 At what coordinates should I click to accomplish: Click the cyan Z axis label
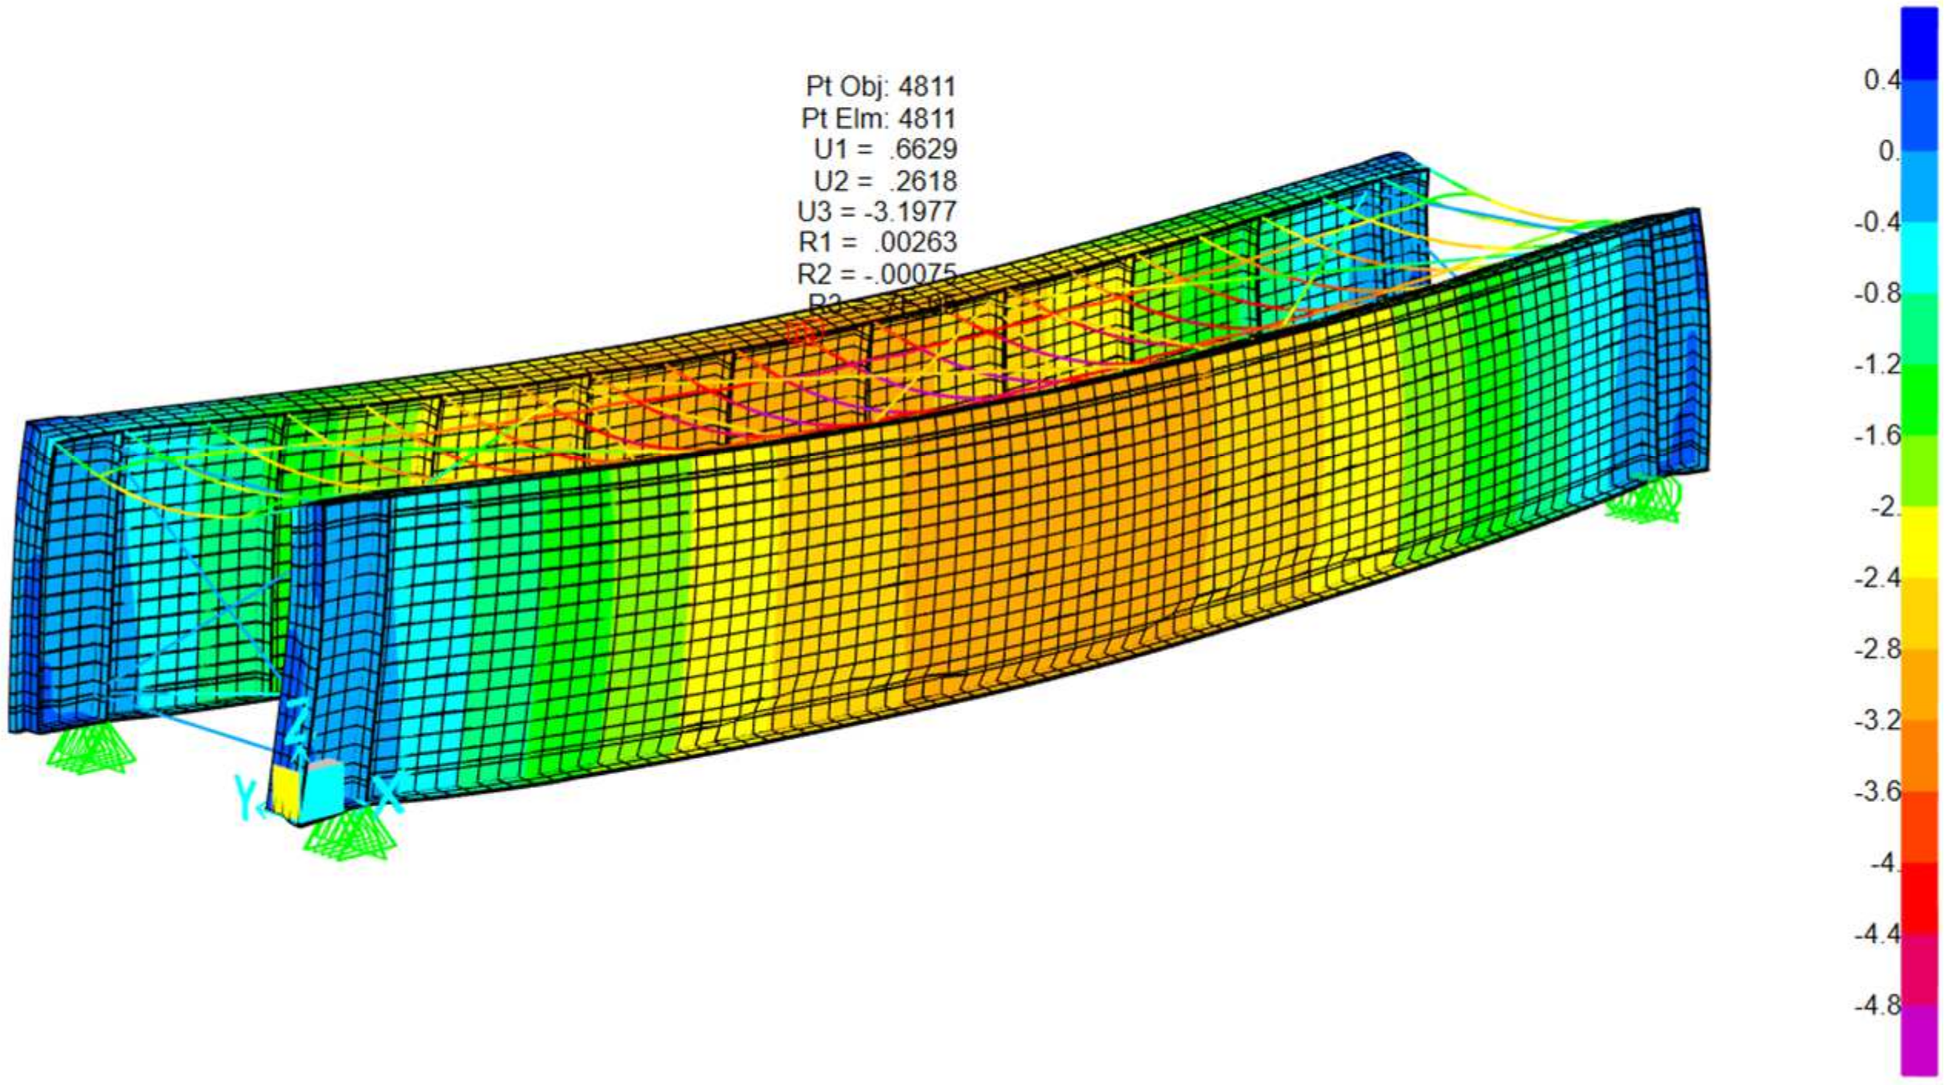tap(299, 723)
